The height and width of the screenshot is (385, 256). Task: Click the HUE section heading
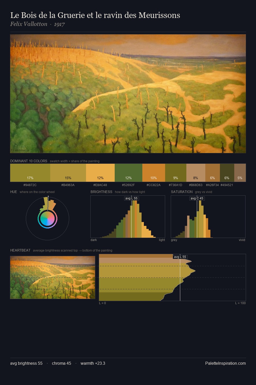coord(14,192)
